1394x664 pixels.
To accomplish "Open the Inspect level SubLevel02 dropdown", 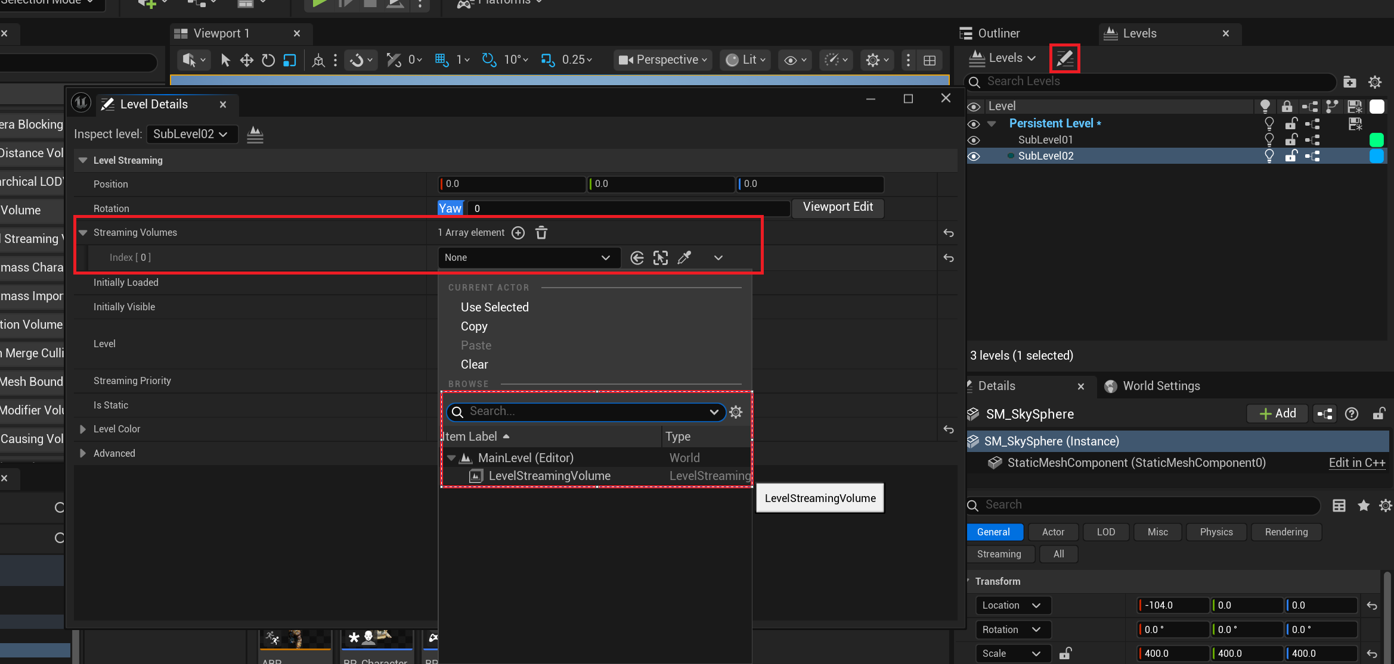I will pyautogui.click(x=191, y=134).
